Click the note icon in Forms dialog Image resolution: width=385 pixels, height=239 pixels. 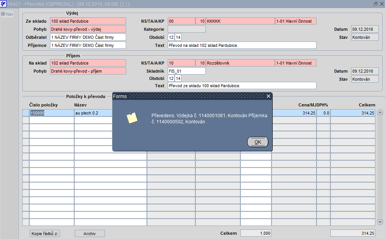132,118
